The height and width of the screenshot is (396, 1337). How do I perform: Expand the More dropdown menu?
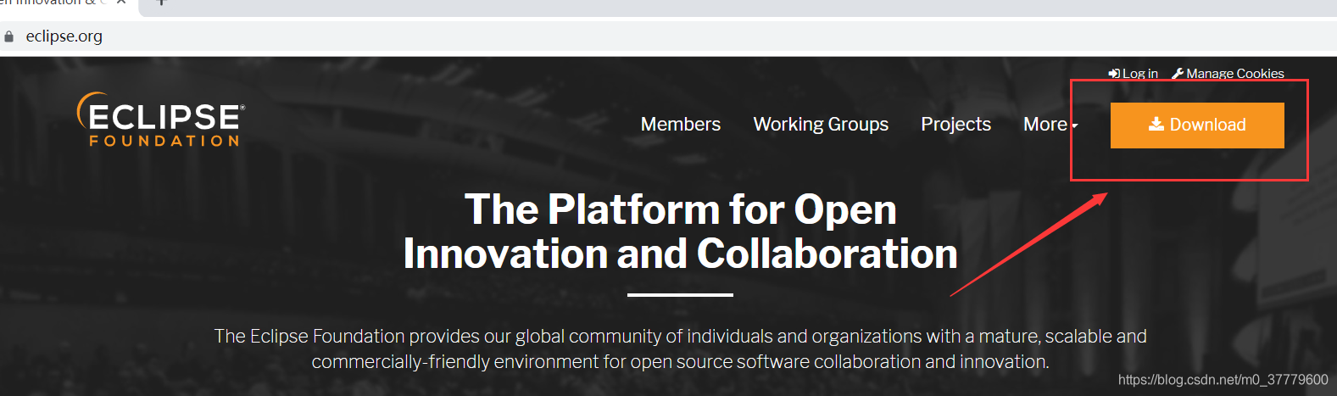pyautogui.click(x=1050, y=125)
